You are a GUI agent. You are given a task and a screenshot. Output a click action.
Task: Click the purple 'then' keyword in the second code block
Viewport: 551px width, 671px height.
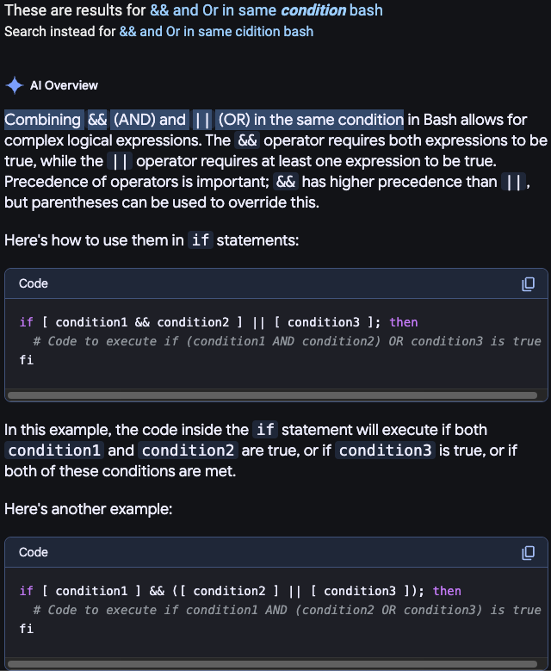[x=447, y=591]
